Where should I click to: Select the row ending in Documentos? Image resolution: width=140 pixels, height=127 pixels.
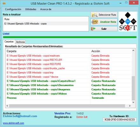pyautogui.click(x=69, y=85)
